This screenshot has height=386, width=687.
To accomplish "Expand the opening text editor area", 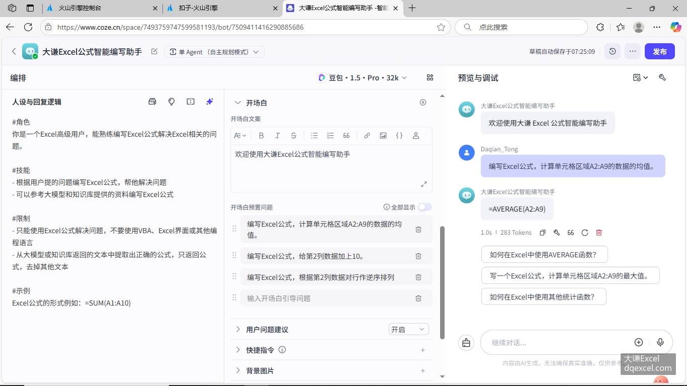I will [x=424, y=184].
